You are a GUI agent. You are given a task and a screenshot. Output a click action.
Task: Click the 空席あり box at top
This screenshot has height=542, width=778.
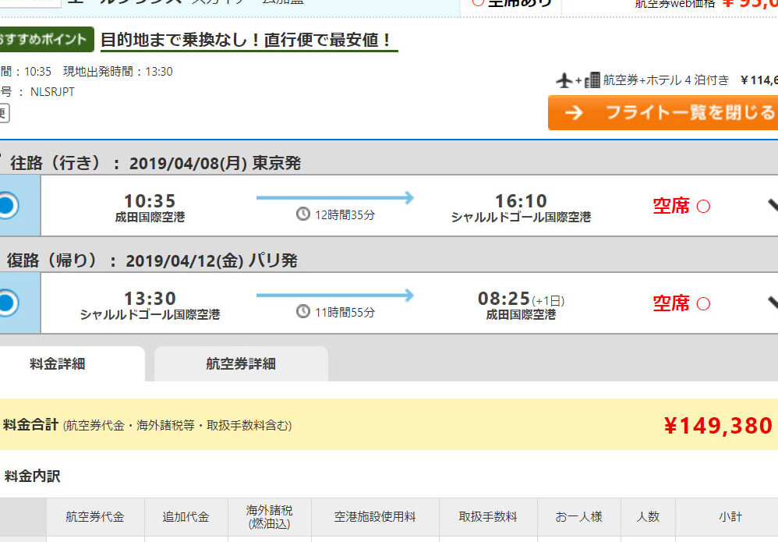[x=511, y=3]
